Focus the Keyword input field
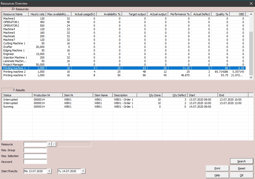Viewport: 255px width, 179px height. coord(35,162)
